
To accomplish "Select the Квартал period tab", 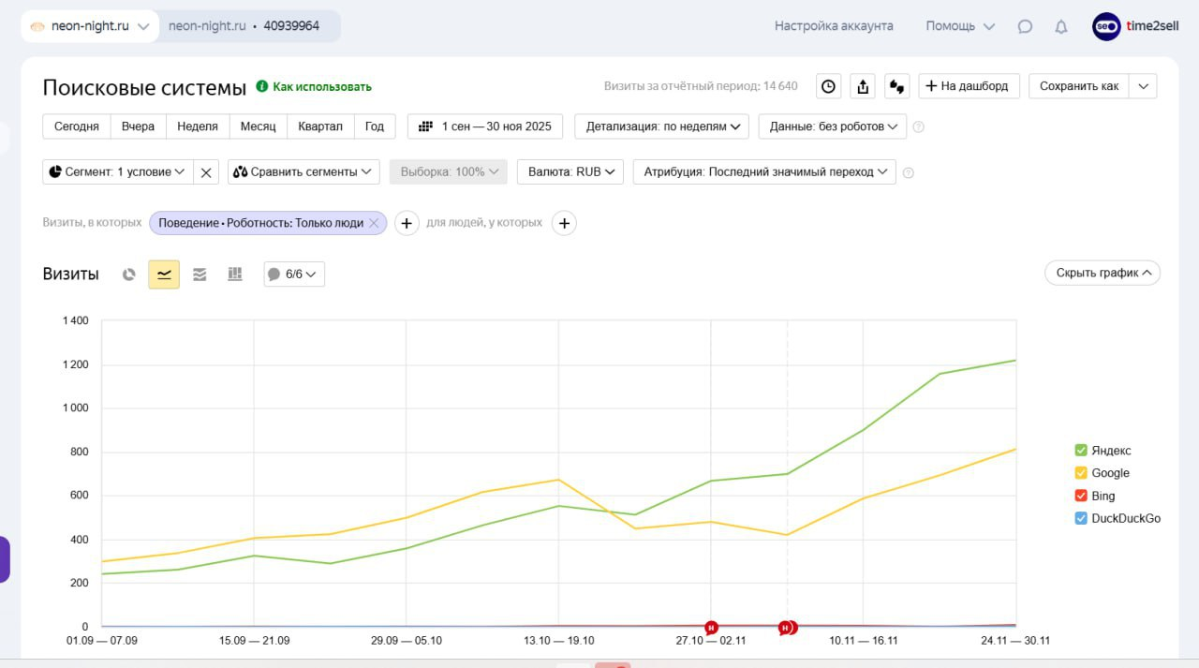I will point(320,126).
